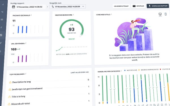
Task: Open the Vergelijk met report dropdown
Action: pyautogui.click(x=67, y=7)
